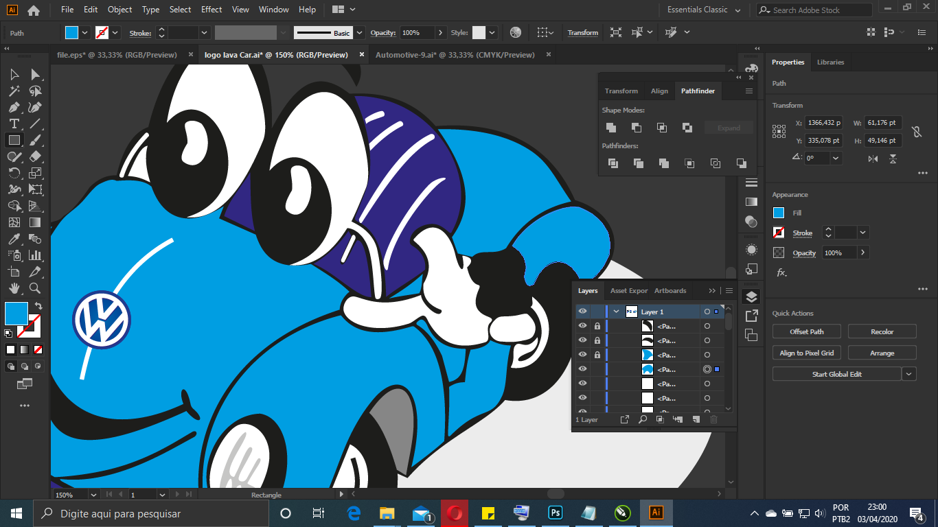
Task: Choose the Artboard tool
Action: pyautogui.click(x=14, y=272)
